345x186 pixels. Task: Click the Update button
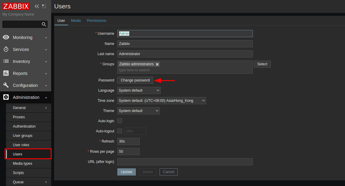[x=127, y=172]
